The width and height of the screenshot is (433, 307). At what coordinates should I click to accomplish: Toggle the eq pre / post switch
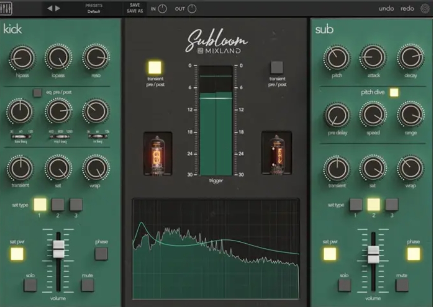(x=37, y=92)
